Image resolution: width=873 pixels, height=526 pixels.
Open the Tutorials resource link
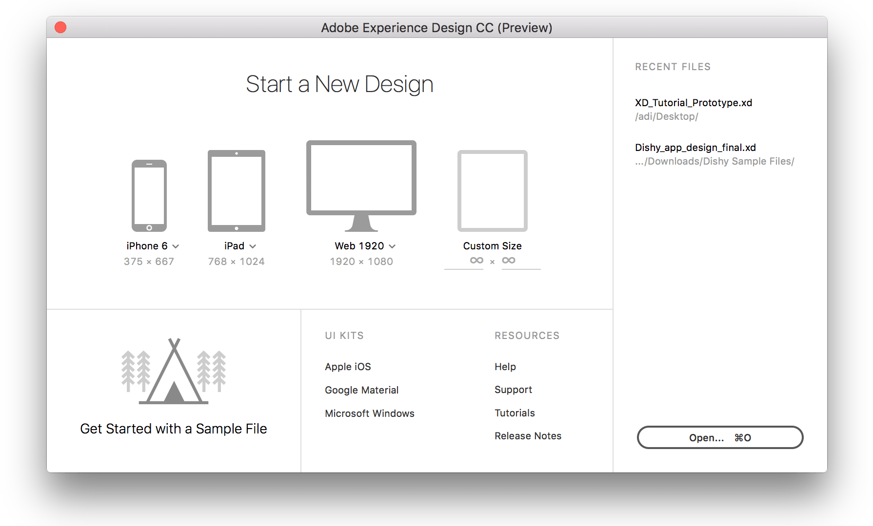(514, 413)
